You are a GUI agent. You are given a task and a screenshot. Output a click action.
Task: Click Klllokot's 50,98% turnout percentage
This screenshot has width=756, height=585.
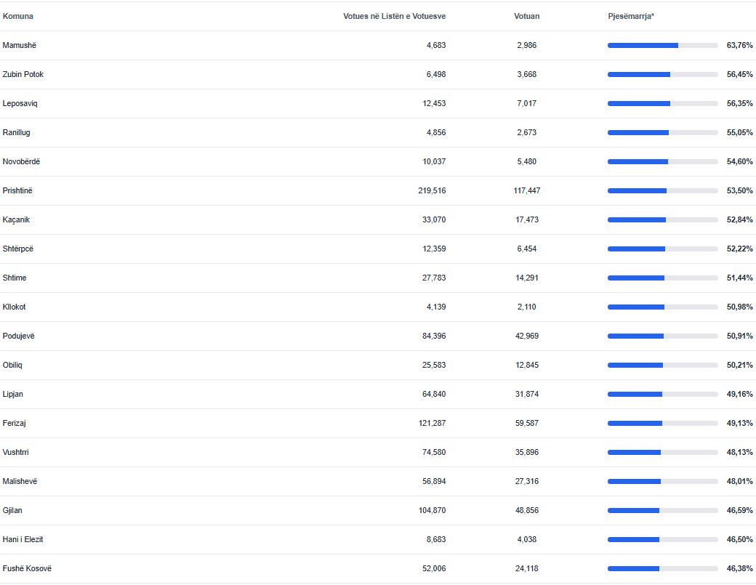point(739,307)
